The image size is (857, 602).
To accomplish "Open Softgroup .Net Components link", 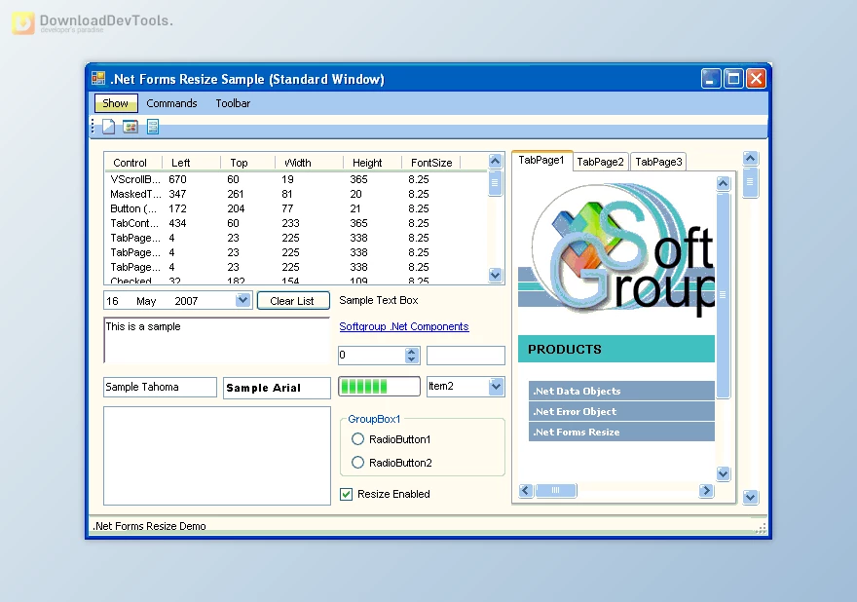I will (404, 326).
